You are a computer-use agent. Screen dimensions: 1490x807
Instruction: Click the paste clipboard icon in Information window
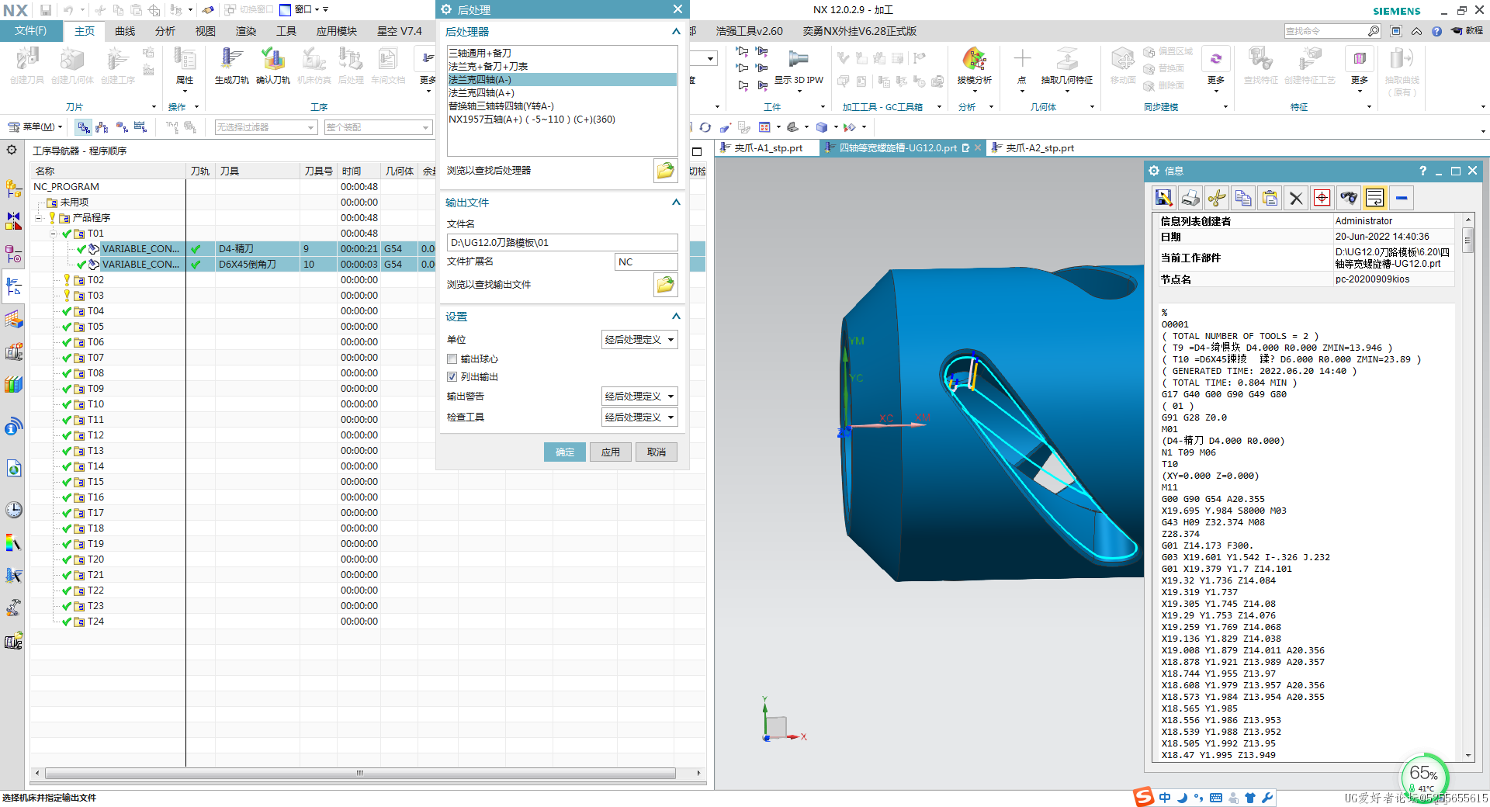coord(1270,198)
